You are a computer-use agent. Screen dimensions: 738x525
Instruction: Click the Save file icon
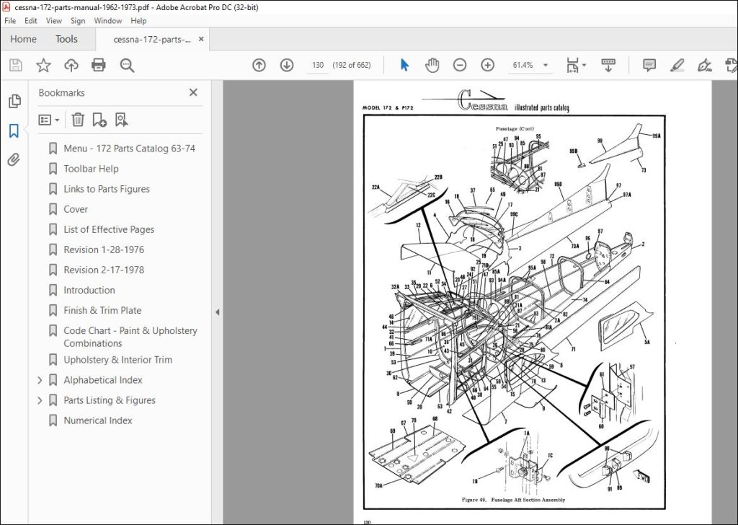pyautogui.click(x=16, y=65)
